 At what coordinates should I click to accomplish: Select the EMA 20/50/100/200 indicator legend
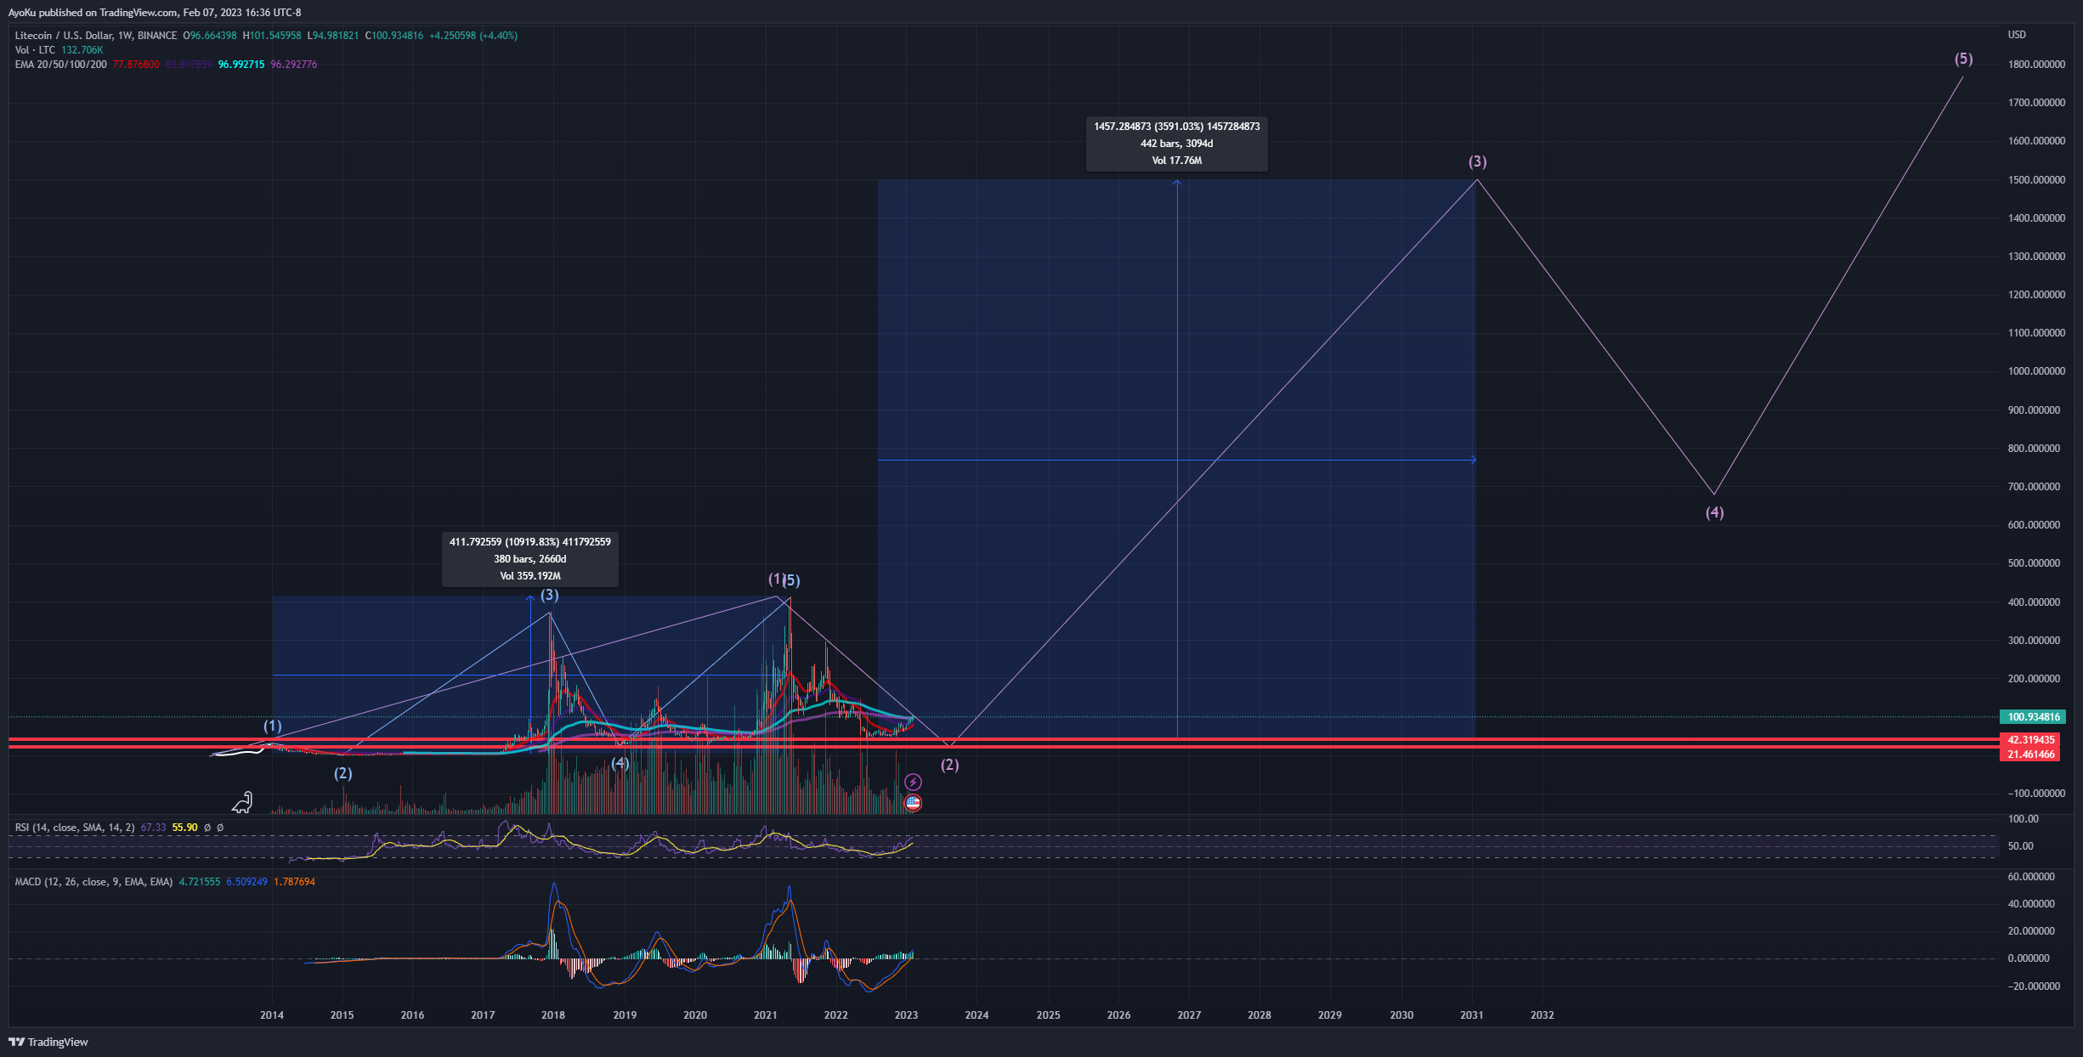pos(60,65)
